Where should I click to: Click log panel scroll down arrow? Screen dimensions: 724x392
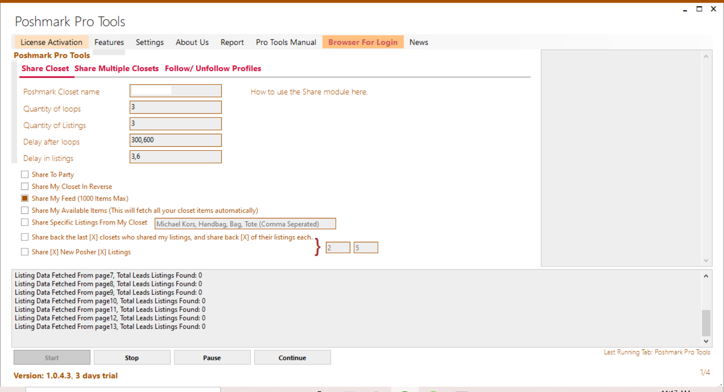pyautogui.click(x=706, y=341)
